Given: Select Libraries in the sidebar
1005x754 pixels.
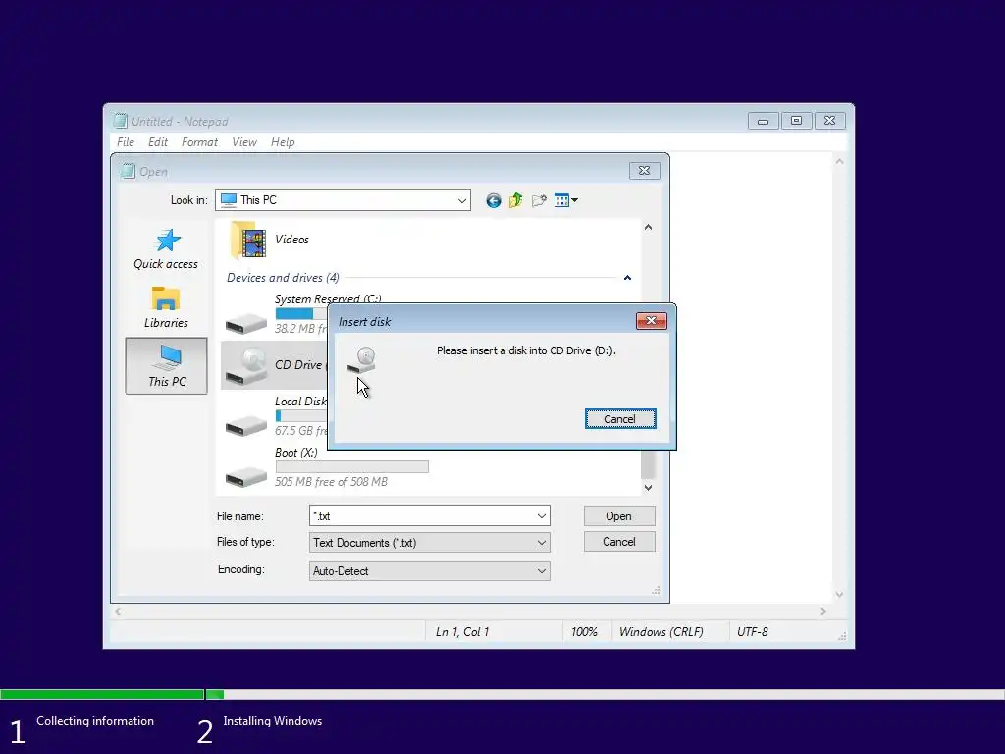Looking at the screenshot, I should pyautogui.click(x=166, y=307).
